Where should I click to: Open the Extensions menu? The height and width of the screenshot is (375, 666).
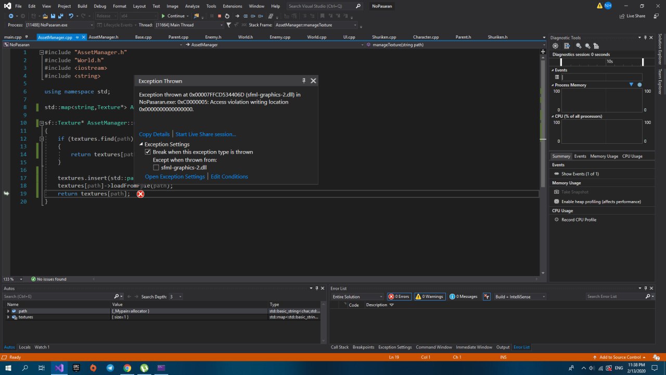click(x=232, y=6)
